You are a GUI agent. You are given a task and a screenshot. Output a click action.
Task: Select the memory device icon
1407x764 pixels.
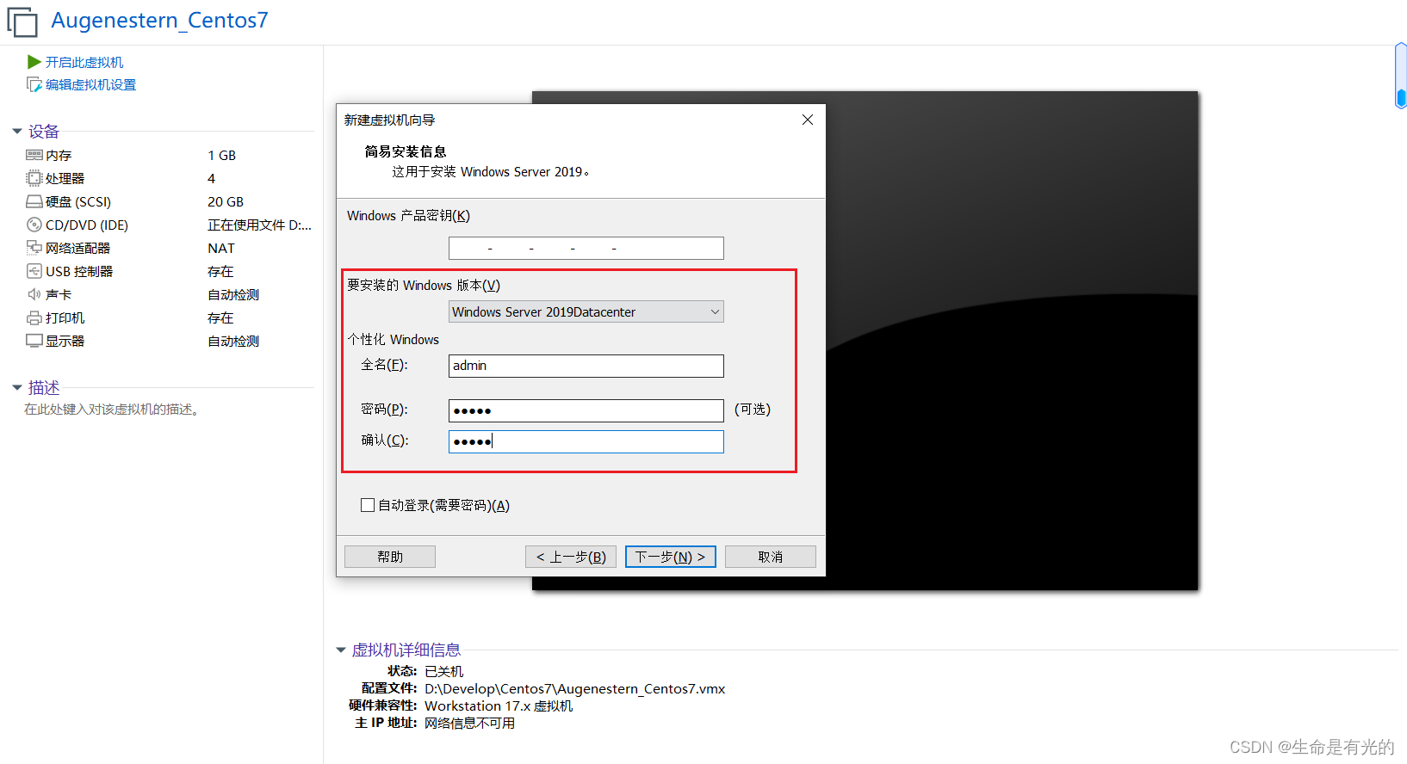click(x=34, y=155)
